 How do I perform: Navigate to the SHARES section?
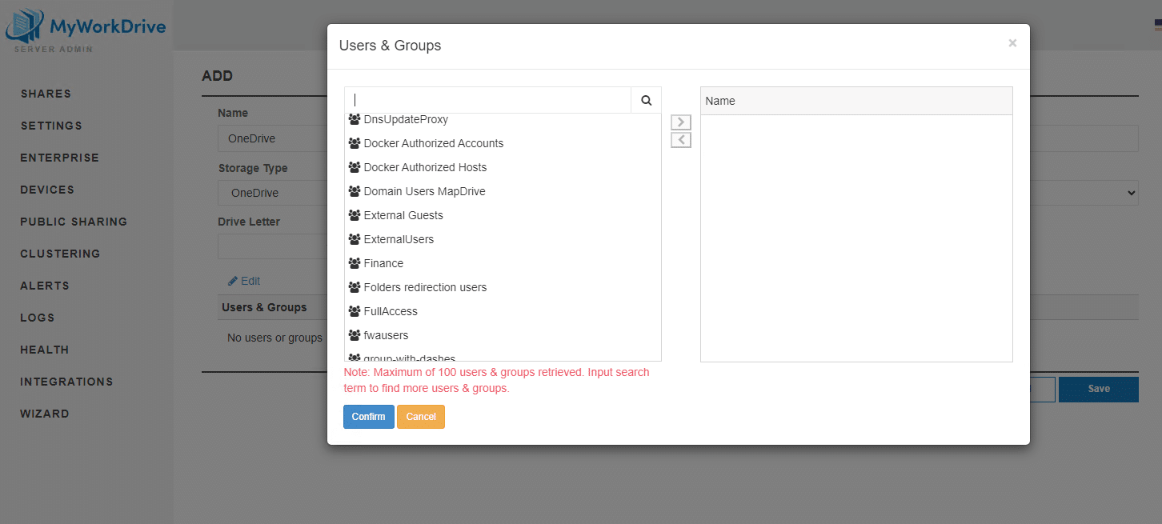pos(46,94)
